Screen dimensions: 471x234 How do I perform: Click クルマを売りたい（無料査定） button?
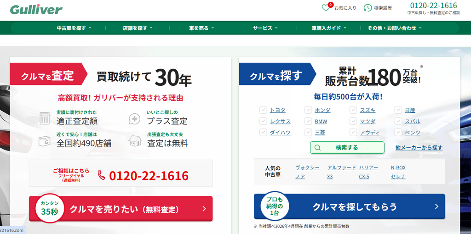(121, 208)
